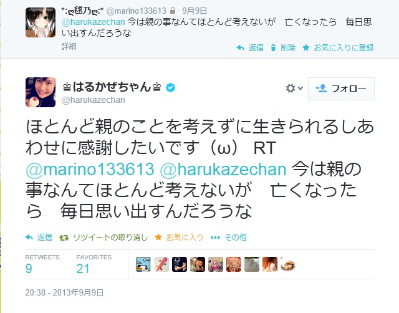The height and width of the screenshot is (313, 399).
Task: Open @marino133613 mention link in main tweet
Action: [90, 169]
